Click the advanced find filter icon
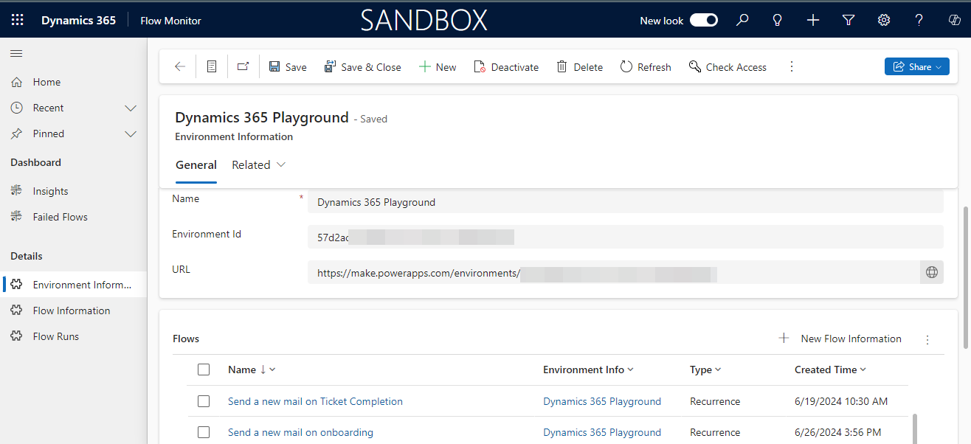 [849, 21]
